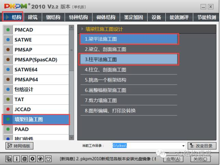This screenshot has width=220, height=165.
Task: Select the PMCAD module
Action: coord(36,30)
